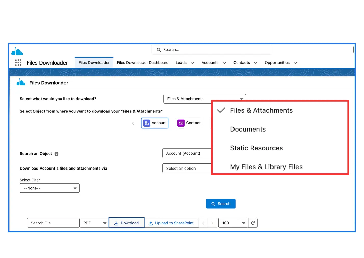Open the PDF file type dropdown
The width and height of the screenshot is (364, 258).
coord(94,223)
